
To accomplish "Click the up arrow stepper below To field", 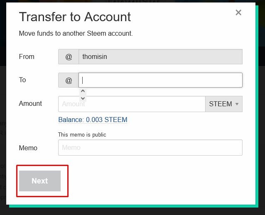I will 83,91.
